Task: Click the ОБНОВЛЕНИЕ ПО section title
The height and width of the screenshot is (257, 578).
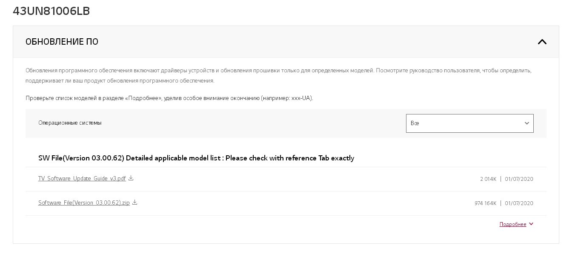Action: pyautogui.click(x=62, y=42)
